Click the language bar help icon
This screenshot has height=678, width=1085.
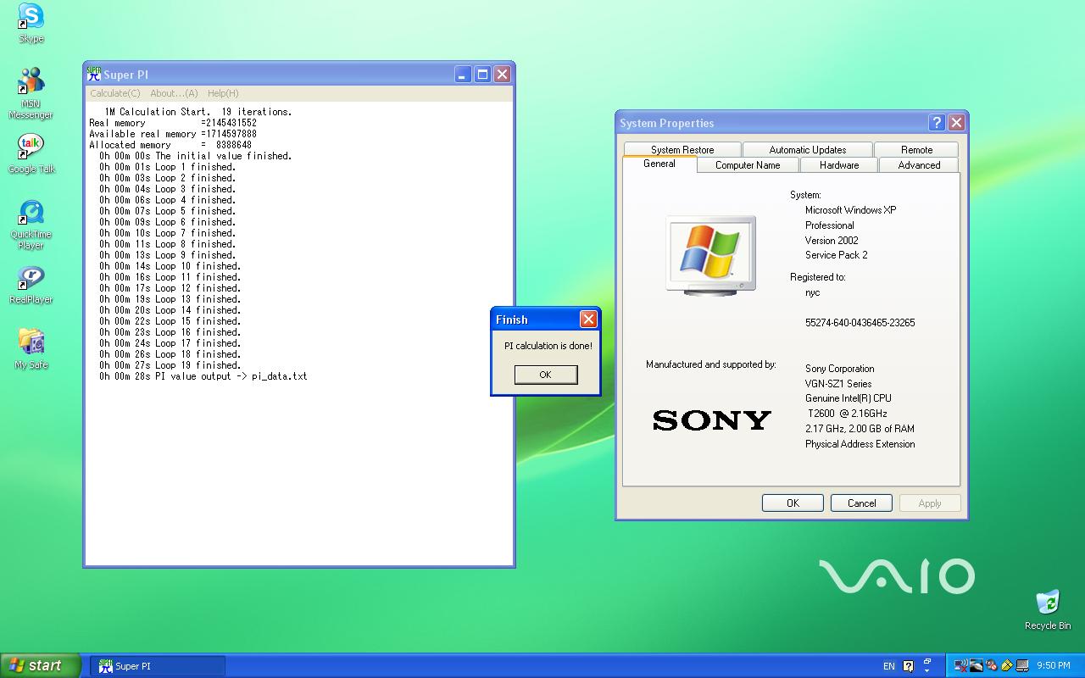pyautogui.click(x=908, y=666)
